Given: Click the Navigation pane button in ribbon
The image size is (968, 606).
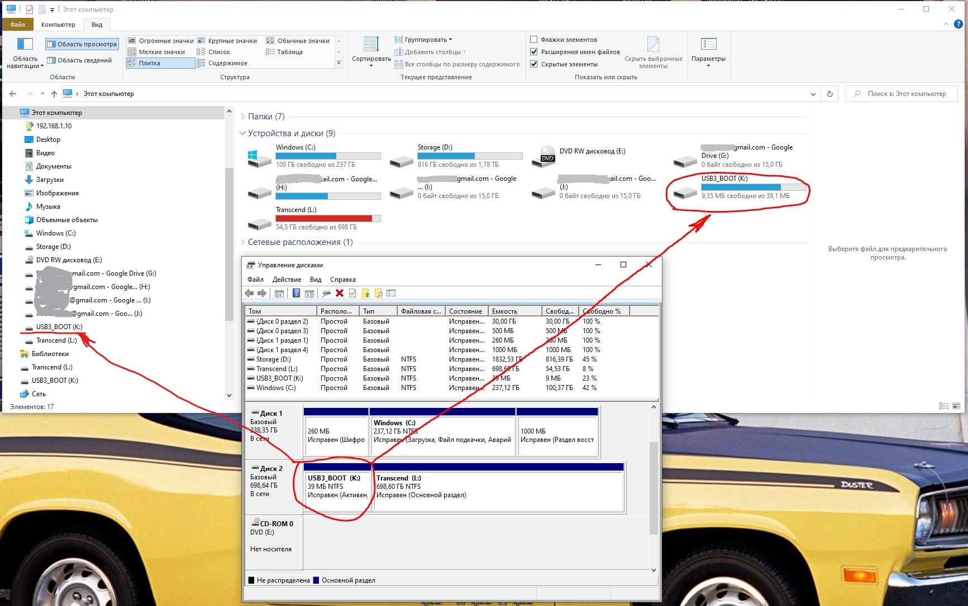Looking at the screenshot, I should [25, 54].
